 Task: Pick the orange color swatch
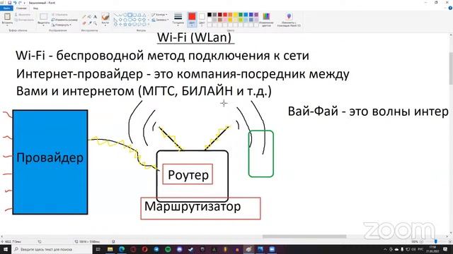pos(230,15)
